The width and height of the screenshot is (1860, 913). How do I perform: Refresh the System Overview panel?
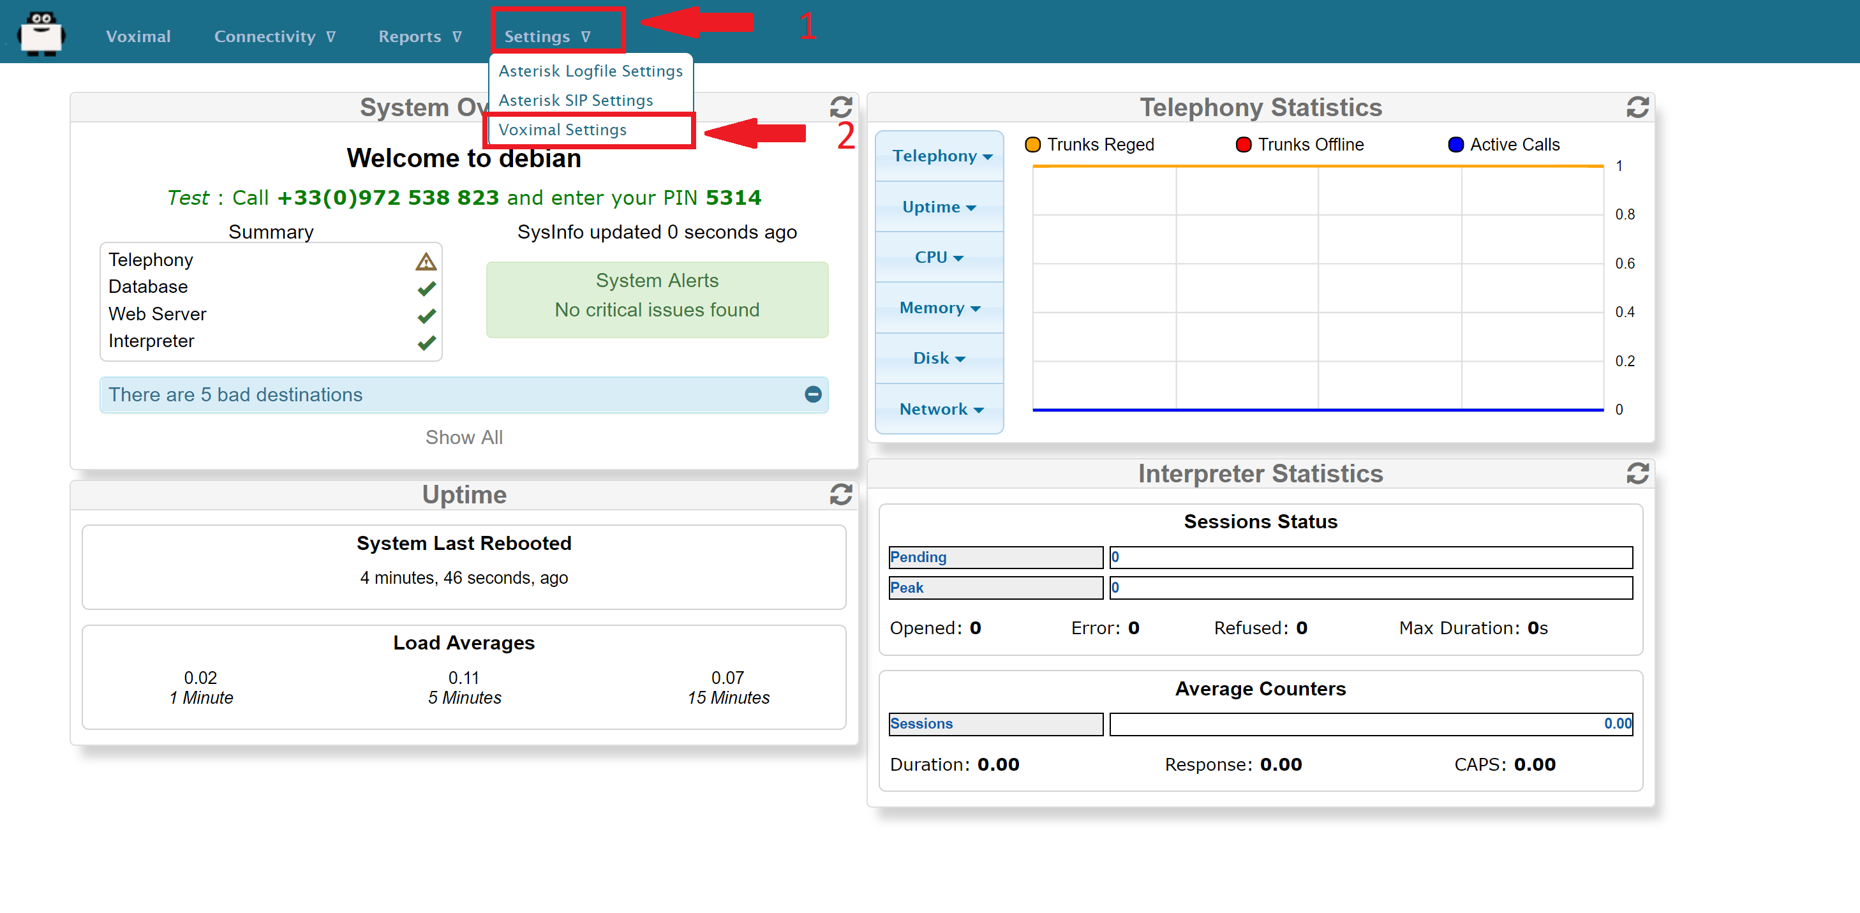[x=840, y=108]
